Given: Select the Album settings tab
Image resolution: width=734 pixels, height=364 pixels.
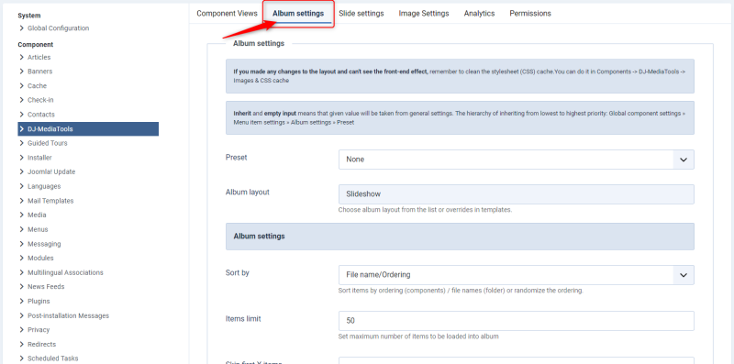Looking at the screenshot, I should pos(298,14).
